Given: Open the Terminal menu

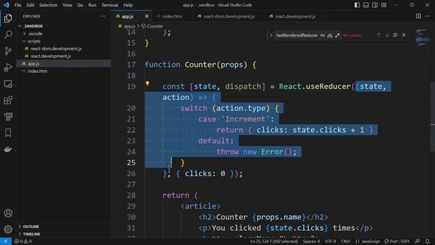Looking at the screenshot, I should tap(109, 5).
